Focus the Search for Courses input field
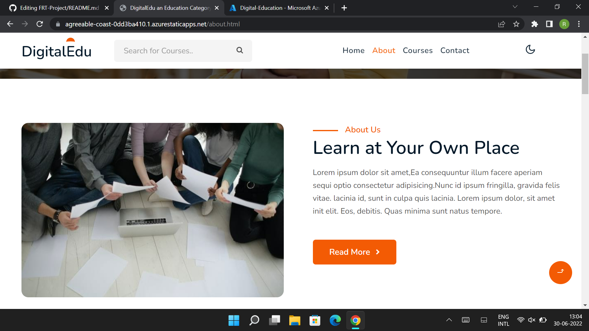589x331 pixels. (183, 51)
